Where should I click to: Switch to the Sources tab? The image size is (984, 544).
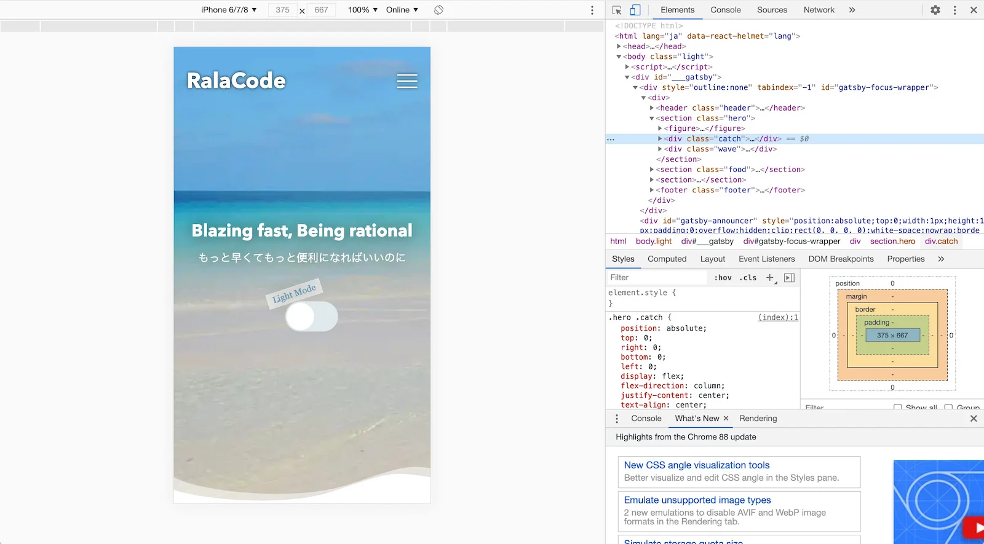point(772,10)
